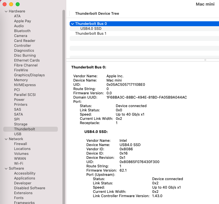Open the FireWire section

[21, 70]
